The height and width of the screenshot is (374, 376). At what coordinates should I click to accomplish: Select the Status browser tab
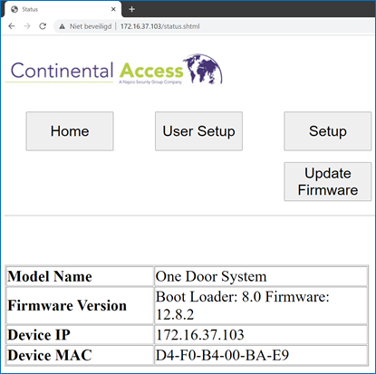point(63,9)
